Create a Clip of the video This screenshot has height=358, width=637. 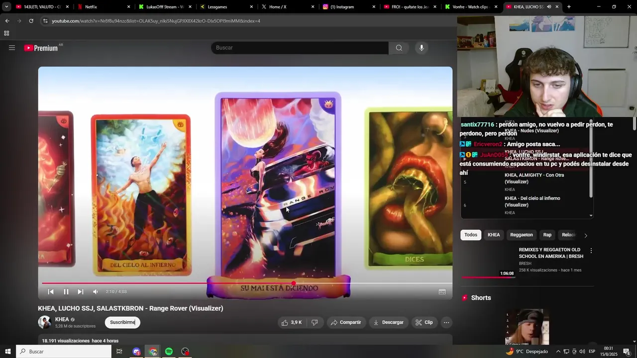point(424,322)
